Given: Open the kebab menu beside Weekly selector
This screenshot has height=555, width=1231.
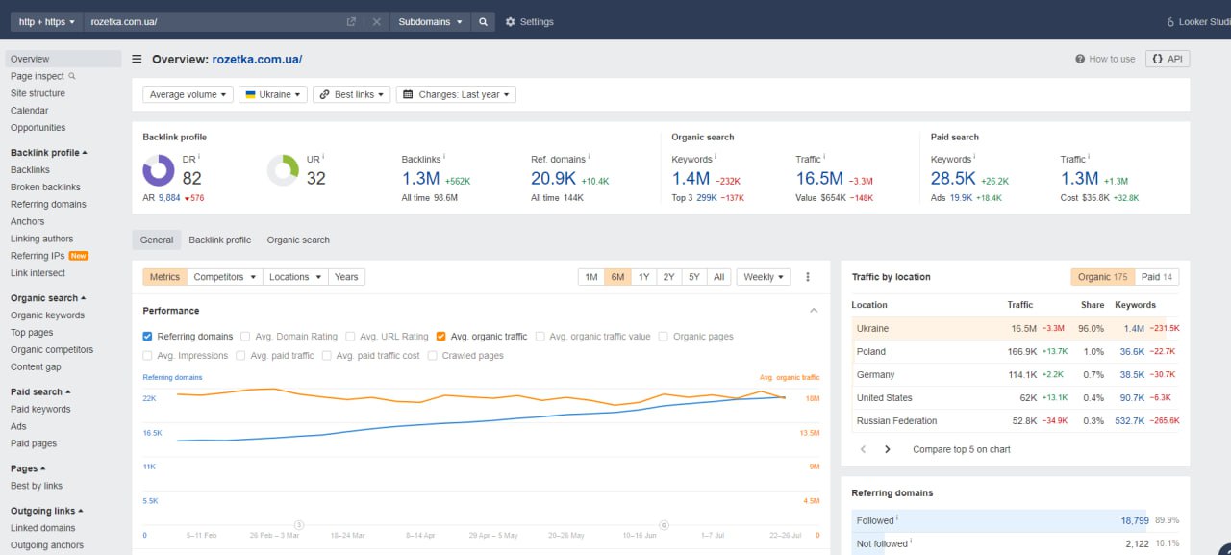Looking at the screenshot, I should click(x=808, y=276).
